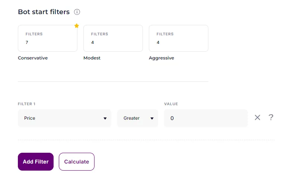Click the Bot start filters heading

tap(44, 12)
